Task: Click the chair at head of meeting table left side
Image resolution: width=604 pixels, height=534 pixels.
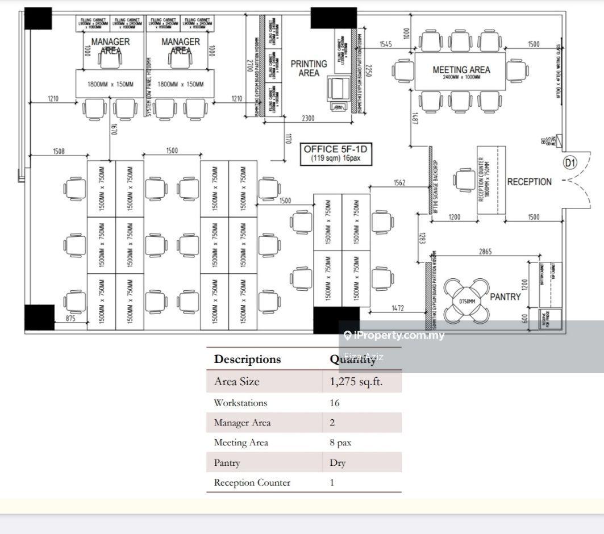Action: pyautogui.click(x=403, y=70)
